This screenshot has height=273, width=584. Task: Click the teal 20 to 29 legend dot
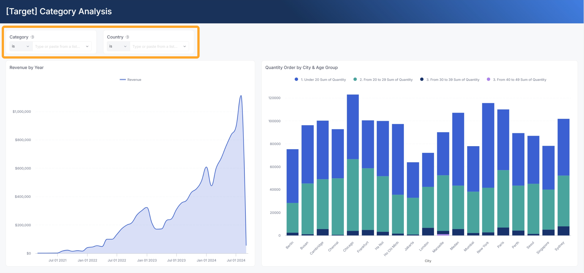pyautogui.click(x=355, y=79)
